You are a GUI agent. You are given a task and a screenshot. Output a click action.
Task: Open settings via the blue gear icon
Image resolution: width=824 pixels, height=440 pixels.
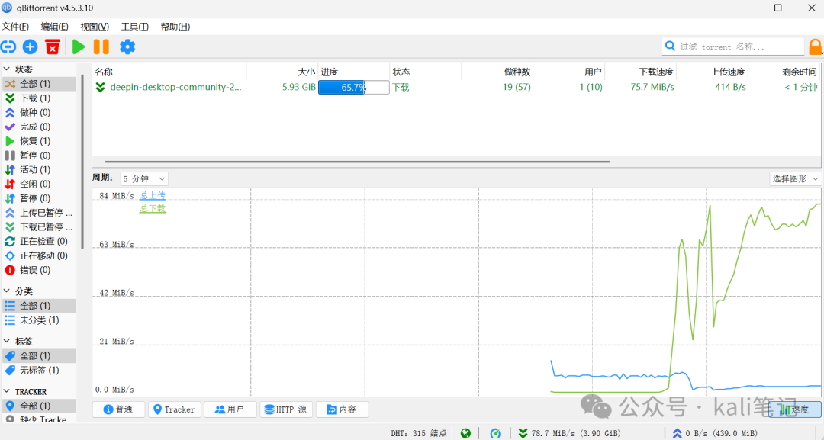[x=127, y=47]
